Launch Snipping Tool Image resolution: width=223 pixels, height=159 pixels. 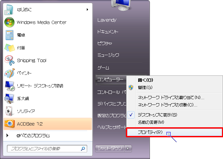coord(31,60)
